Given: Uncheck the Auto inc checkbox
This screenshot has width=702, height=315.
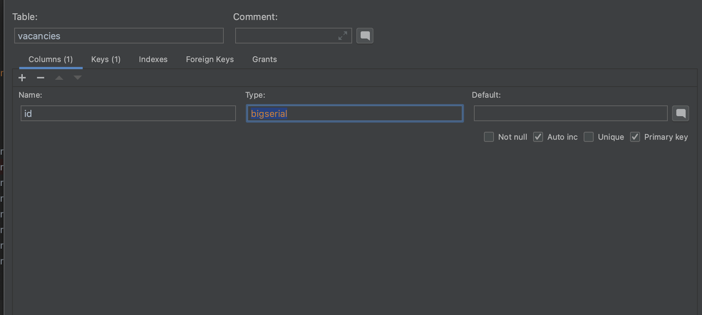Looking at the screenshot, I should pyautogui.click(x=538, y=137).
